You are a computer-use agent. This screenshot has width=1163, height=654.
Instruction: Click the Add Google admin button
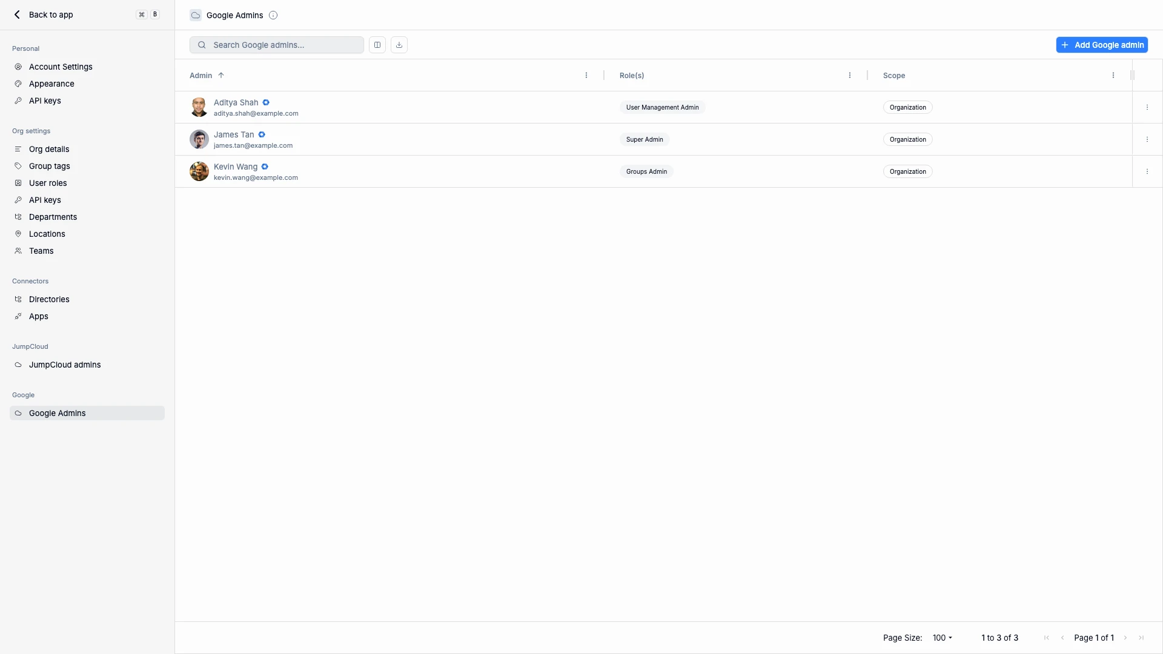[1102, 44]
